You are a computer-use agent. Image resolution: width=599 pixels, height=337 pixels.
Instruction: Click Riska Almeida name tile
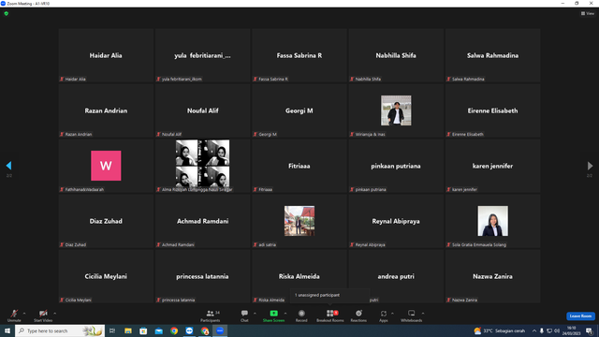[299, 276]
